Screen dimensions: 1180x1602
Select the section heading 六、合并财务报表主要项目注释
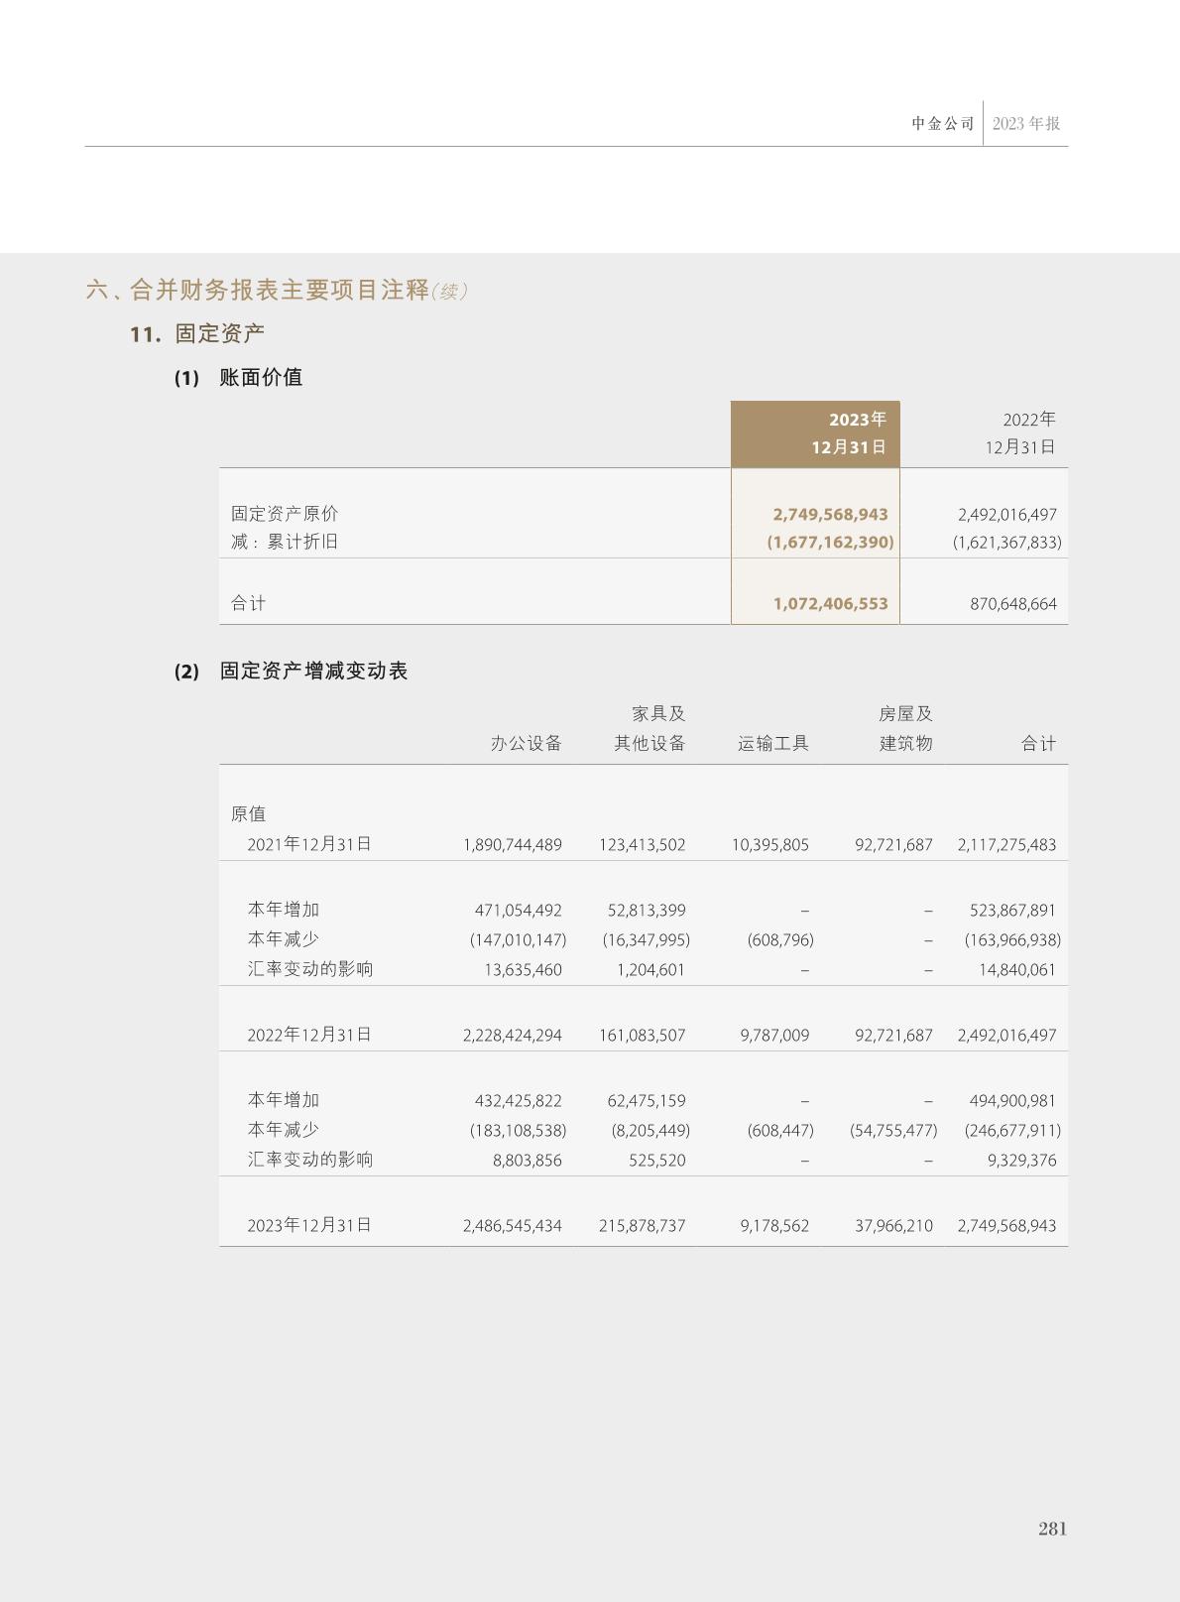pyautogui.click(x=258, y=290)
